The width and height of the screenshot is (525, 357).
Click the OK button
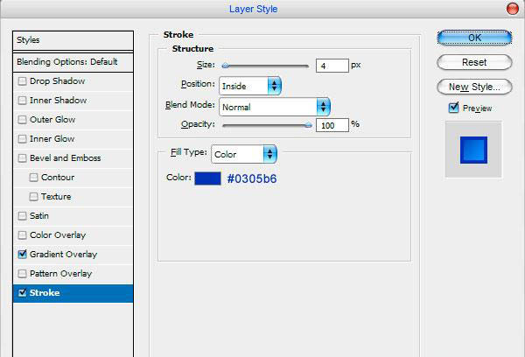pos(474,38)
